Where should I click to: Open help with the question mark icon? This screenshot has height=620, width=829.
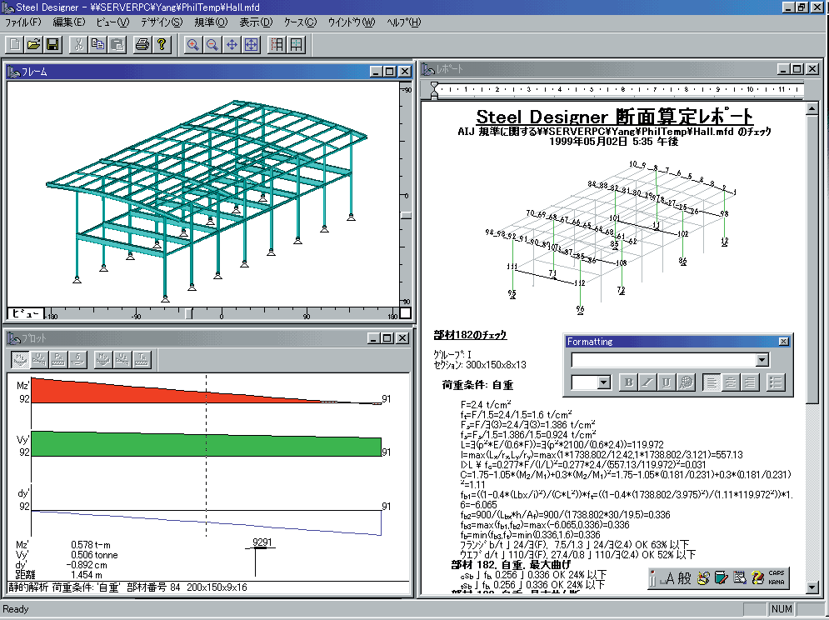coord(162,44)
